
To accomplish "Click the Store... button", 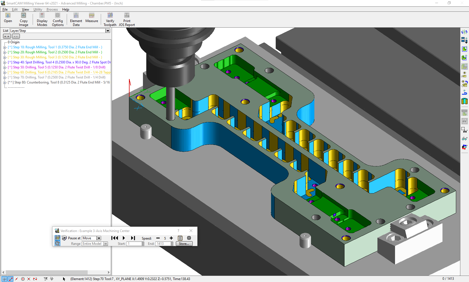I will (184, 244).
